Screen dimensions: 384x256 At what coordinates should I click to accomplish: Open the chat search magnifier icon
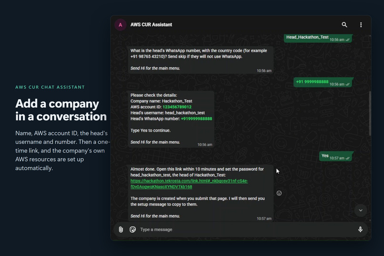pos(344,25)
